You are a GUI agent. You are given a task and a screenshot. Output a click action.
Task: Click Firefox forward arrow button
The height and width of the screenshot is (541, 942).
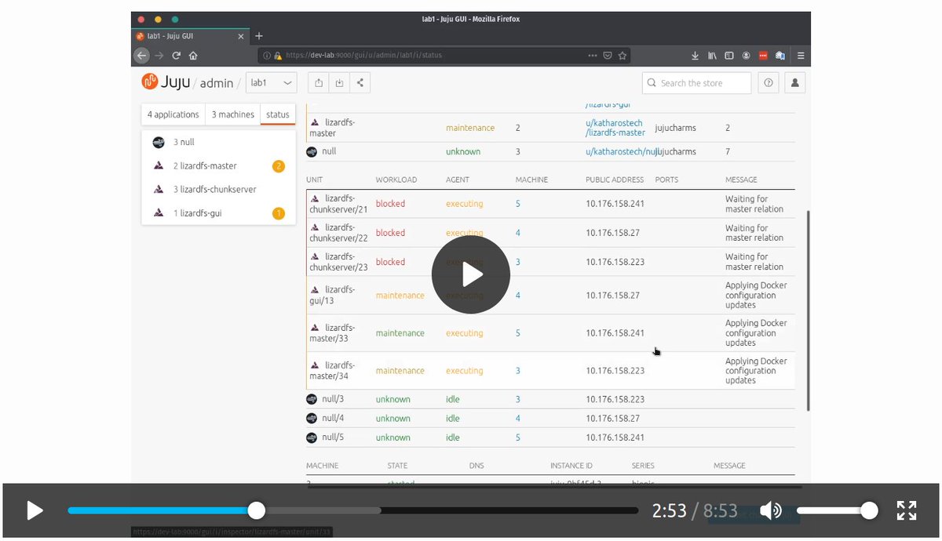pos(159,56)
